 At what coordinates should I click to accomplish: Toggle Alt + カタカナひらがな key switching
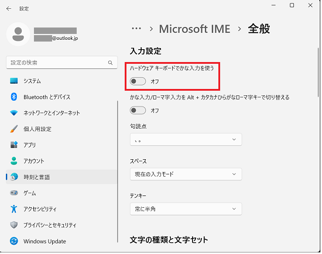click(x=138, y=111)
